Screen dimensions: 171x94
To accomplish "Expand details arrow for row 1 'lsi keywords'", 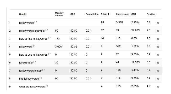I will pos(158,23).
